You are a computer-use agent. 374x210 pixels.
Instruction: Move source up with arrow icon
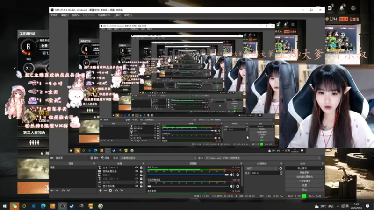pos(116,191)
